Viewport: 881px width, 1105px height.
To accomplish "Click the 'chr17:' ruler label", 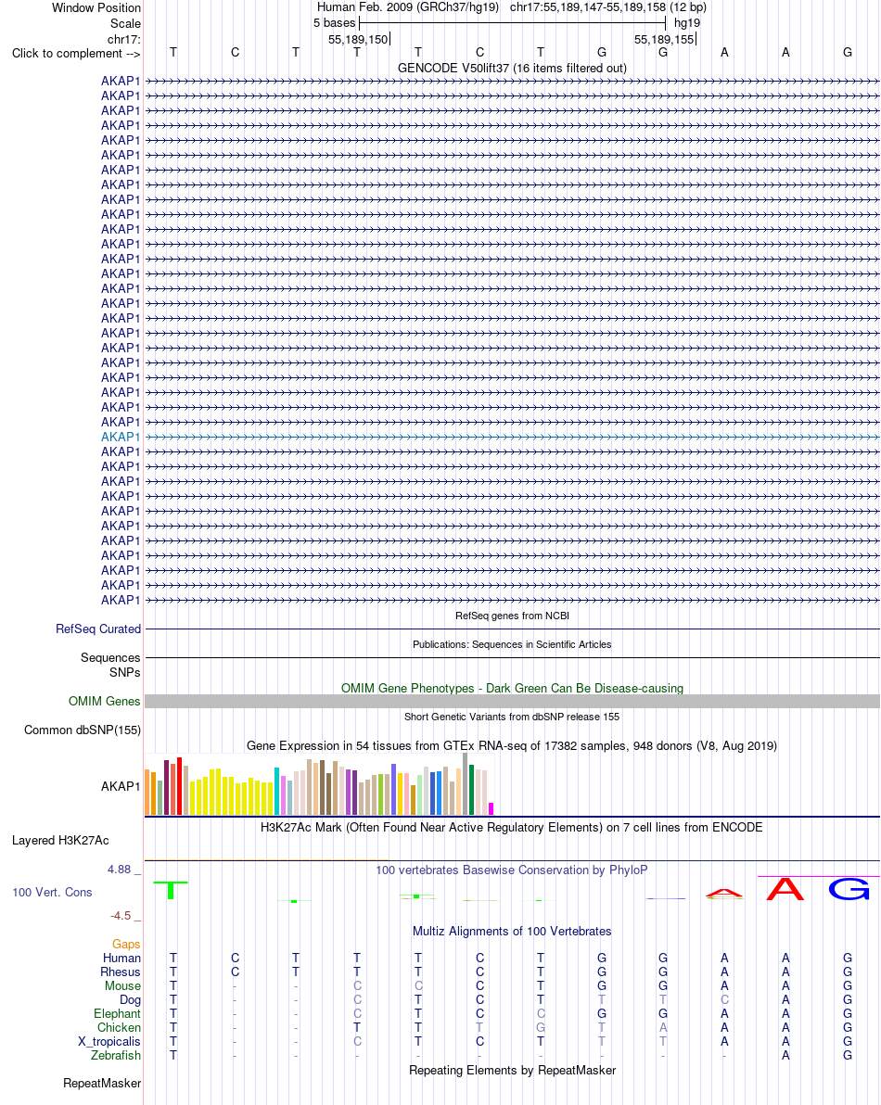I will (124, 40).
